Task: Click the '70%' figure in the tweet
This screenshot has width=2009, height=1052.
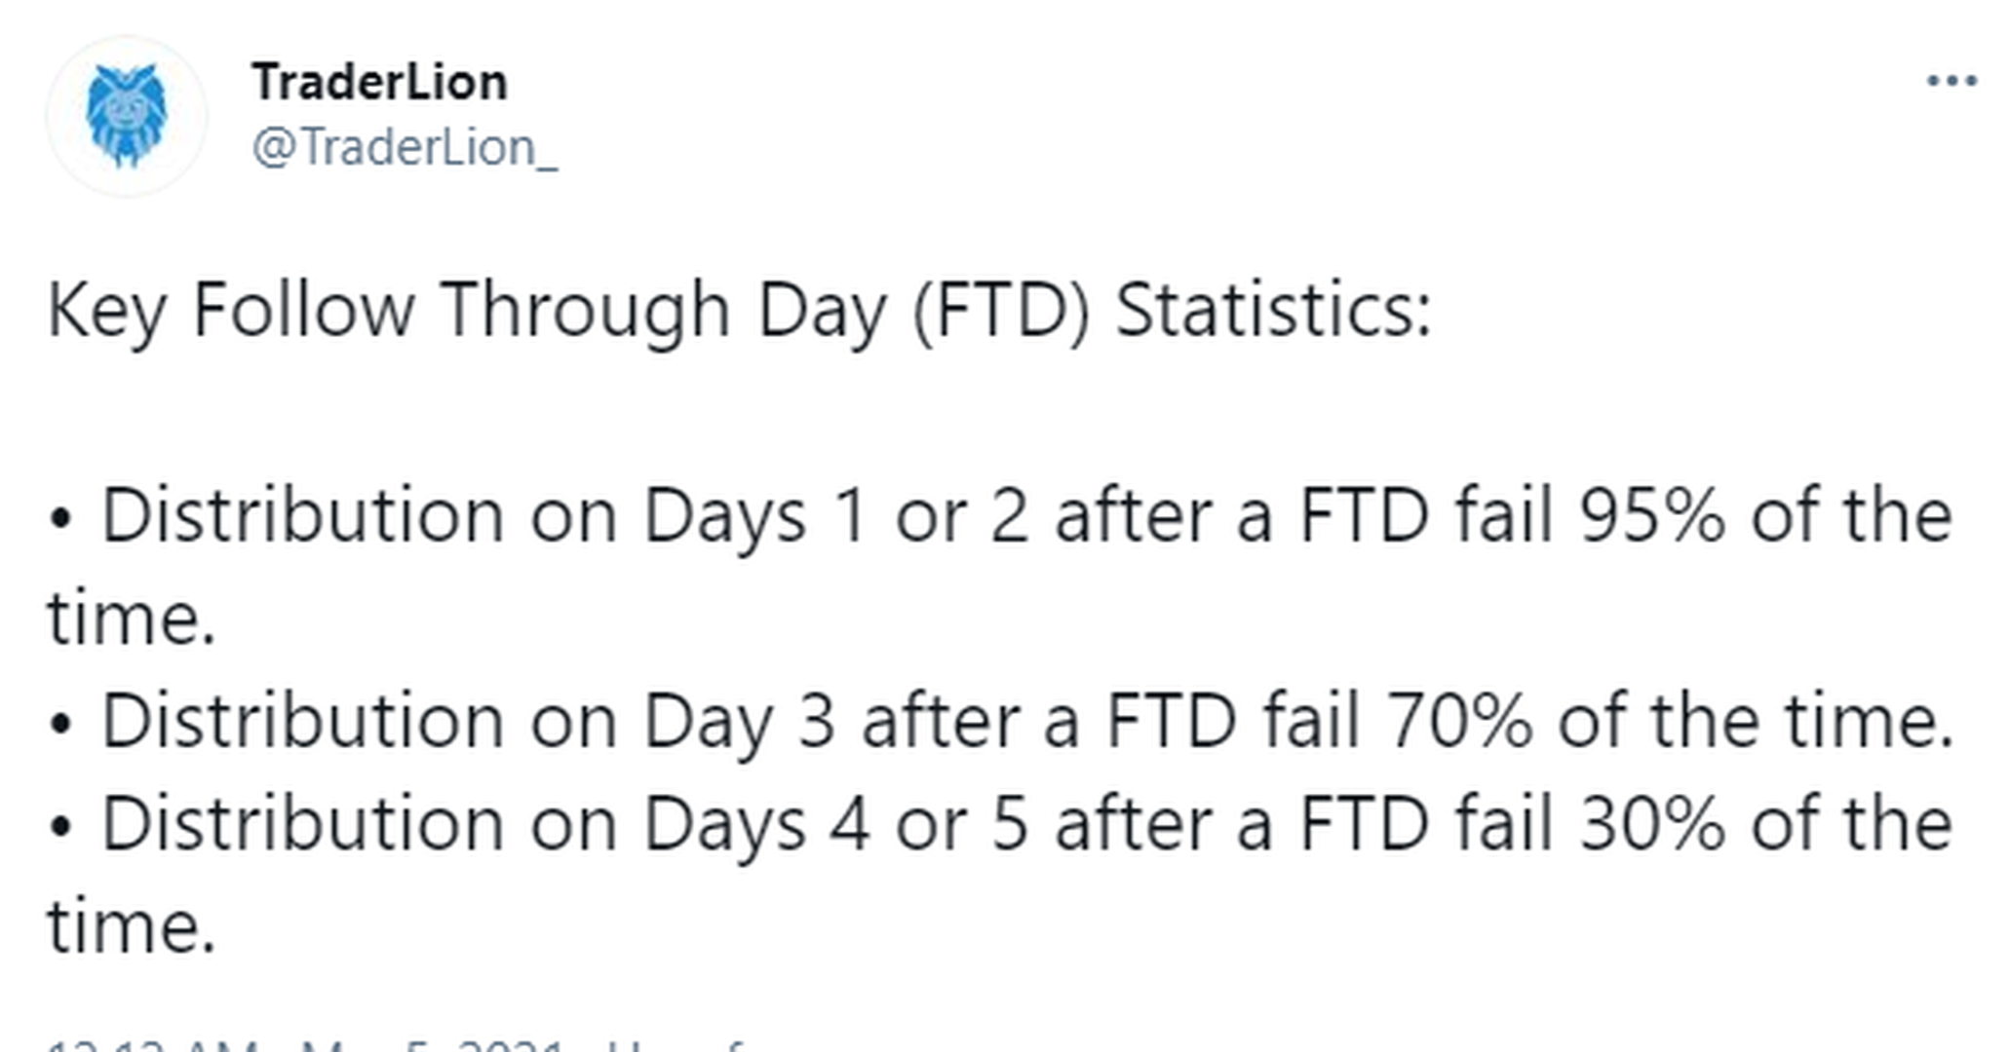Action: pyautogui.click(x=1459, y=722)
